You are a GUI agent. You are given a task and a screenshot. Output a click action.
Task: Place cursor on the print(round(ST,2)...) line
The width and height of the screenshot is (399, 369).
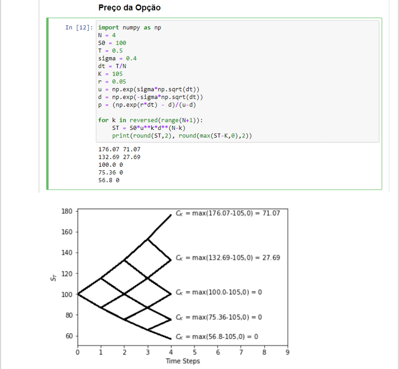[x=182, y=136]
